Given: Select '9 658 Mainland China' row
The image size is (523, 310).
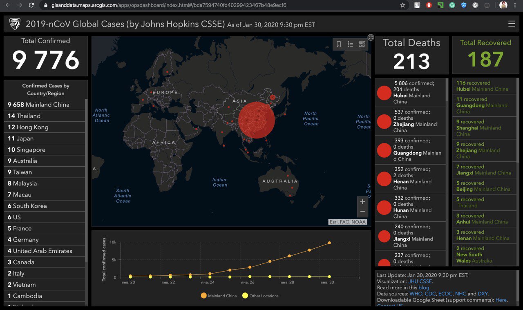Looking at the screenshot, I should [45, 105].
